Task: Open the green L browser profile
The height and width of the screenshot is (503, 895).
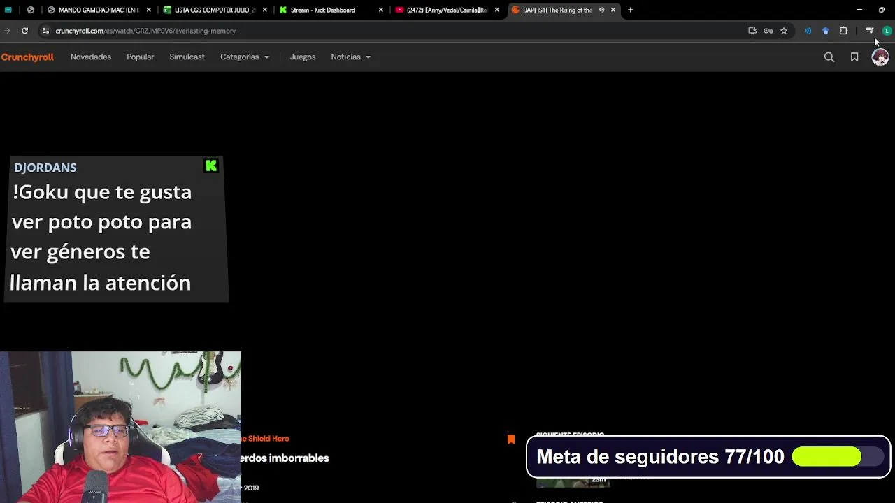Action: coord(887,31)
